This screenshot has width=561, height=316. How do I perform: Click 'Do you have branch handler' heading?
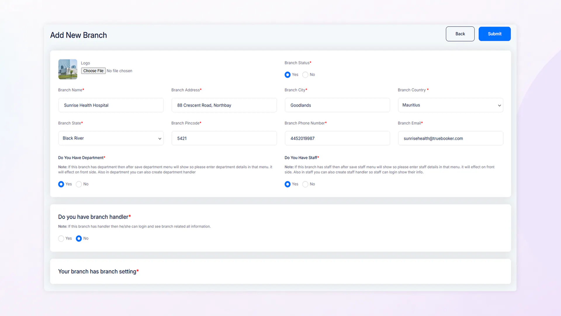pos(94,217)
